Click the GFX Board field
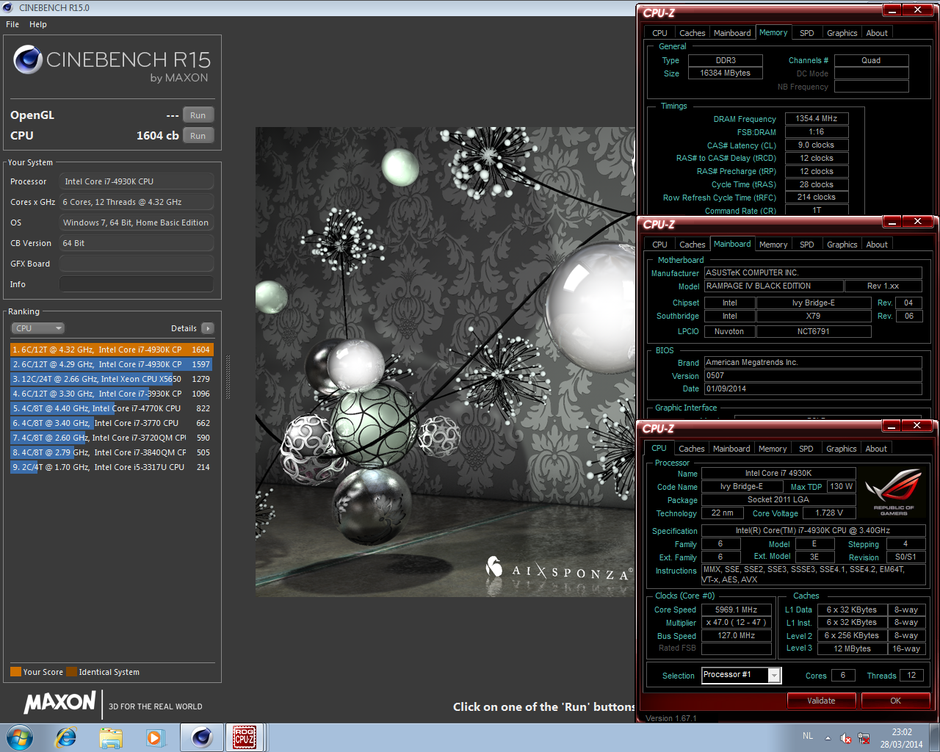Screen dimensions: 940x752 click(x=137, y=264)
